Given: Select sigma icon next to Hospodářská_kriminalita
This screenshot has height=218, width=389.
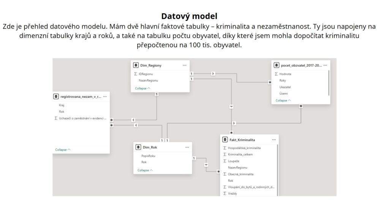Looking at the screenshot, I should click(x=225, y=148).
